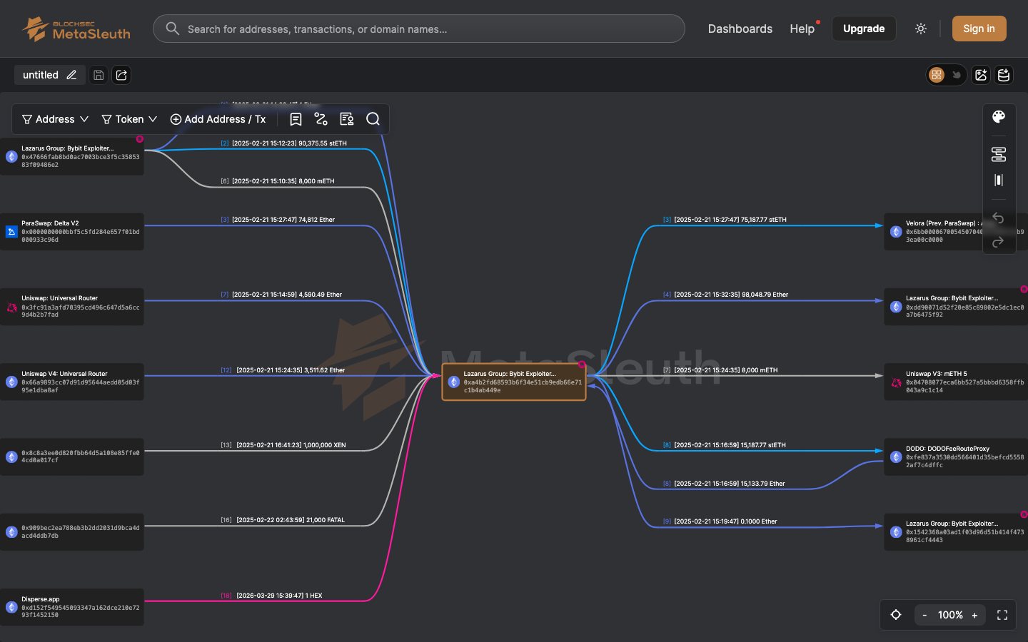Click the 4,590.49 Ether edge label

pos(281,295)
